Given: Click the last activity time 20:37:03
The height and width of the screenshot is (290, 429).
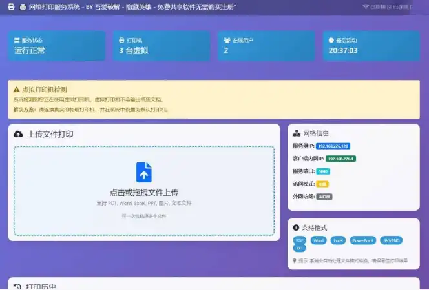Looking at the screenshot, I should (x=343, y=50).
